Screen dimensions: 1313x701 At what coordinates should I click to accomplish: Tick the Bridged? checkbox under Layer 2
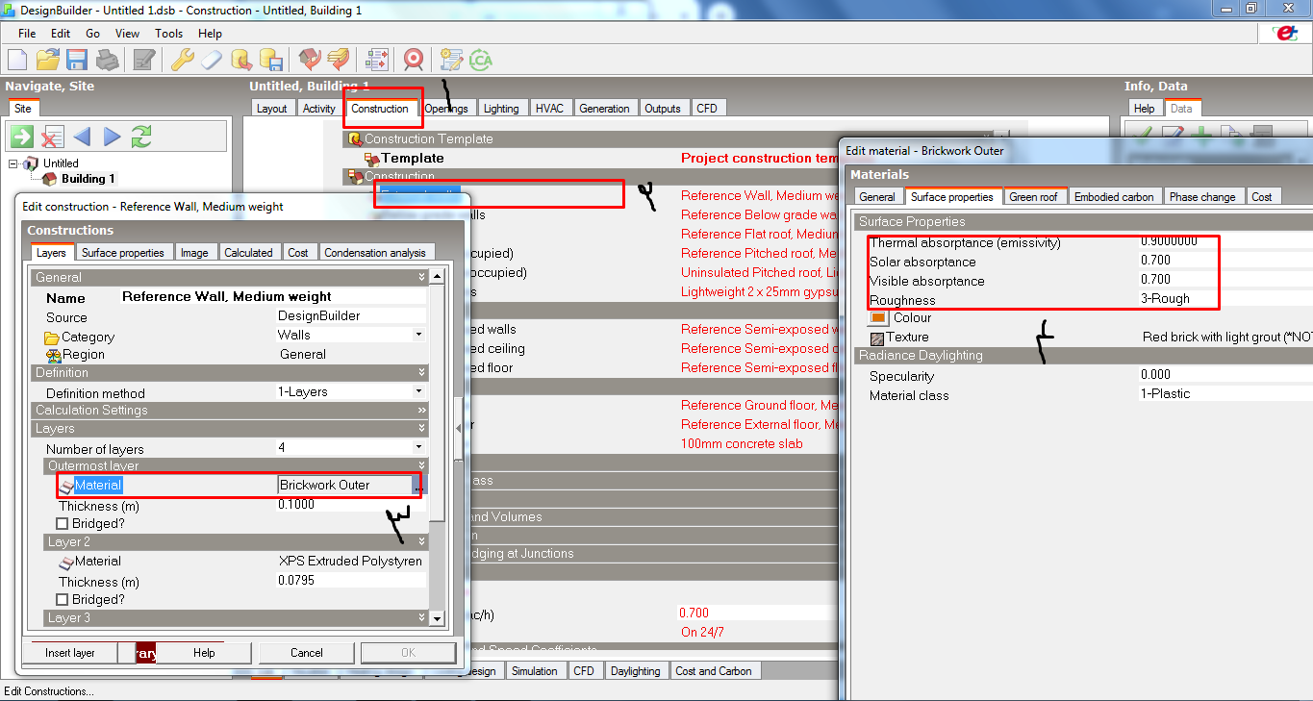[63, 600]
